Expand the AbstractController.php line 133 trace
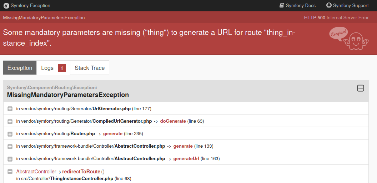This screenshot has width=377, height=183. (10, 146)
